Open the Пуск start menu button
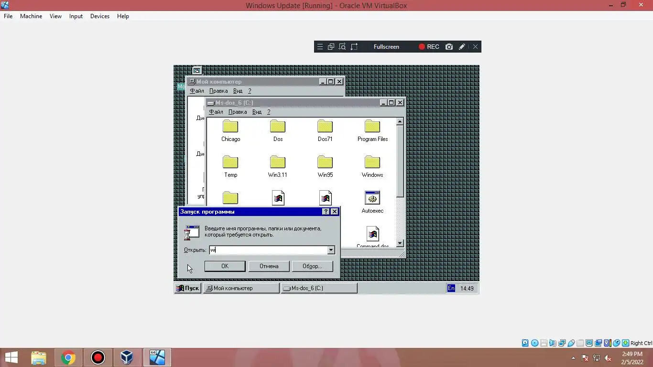This screenshot has height=367, width=653. tap(187, 288)
